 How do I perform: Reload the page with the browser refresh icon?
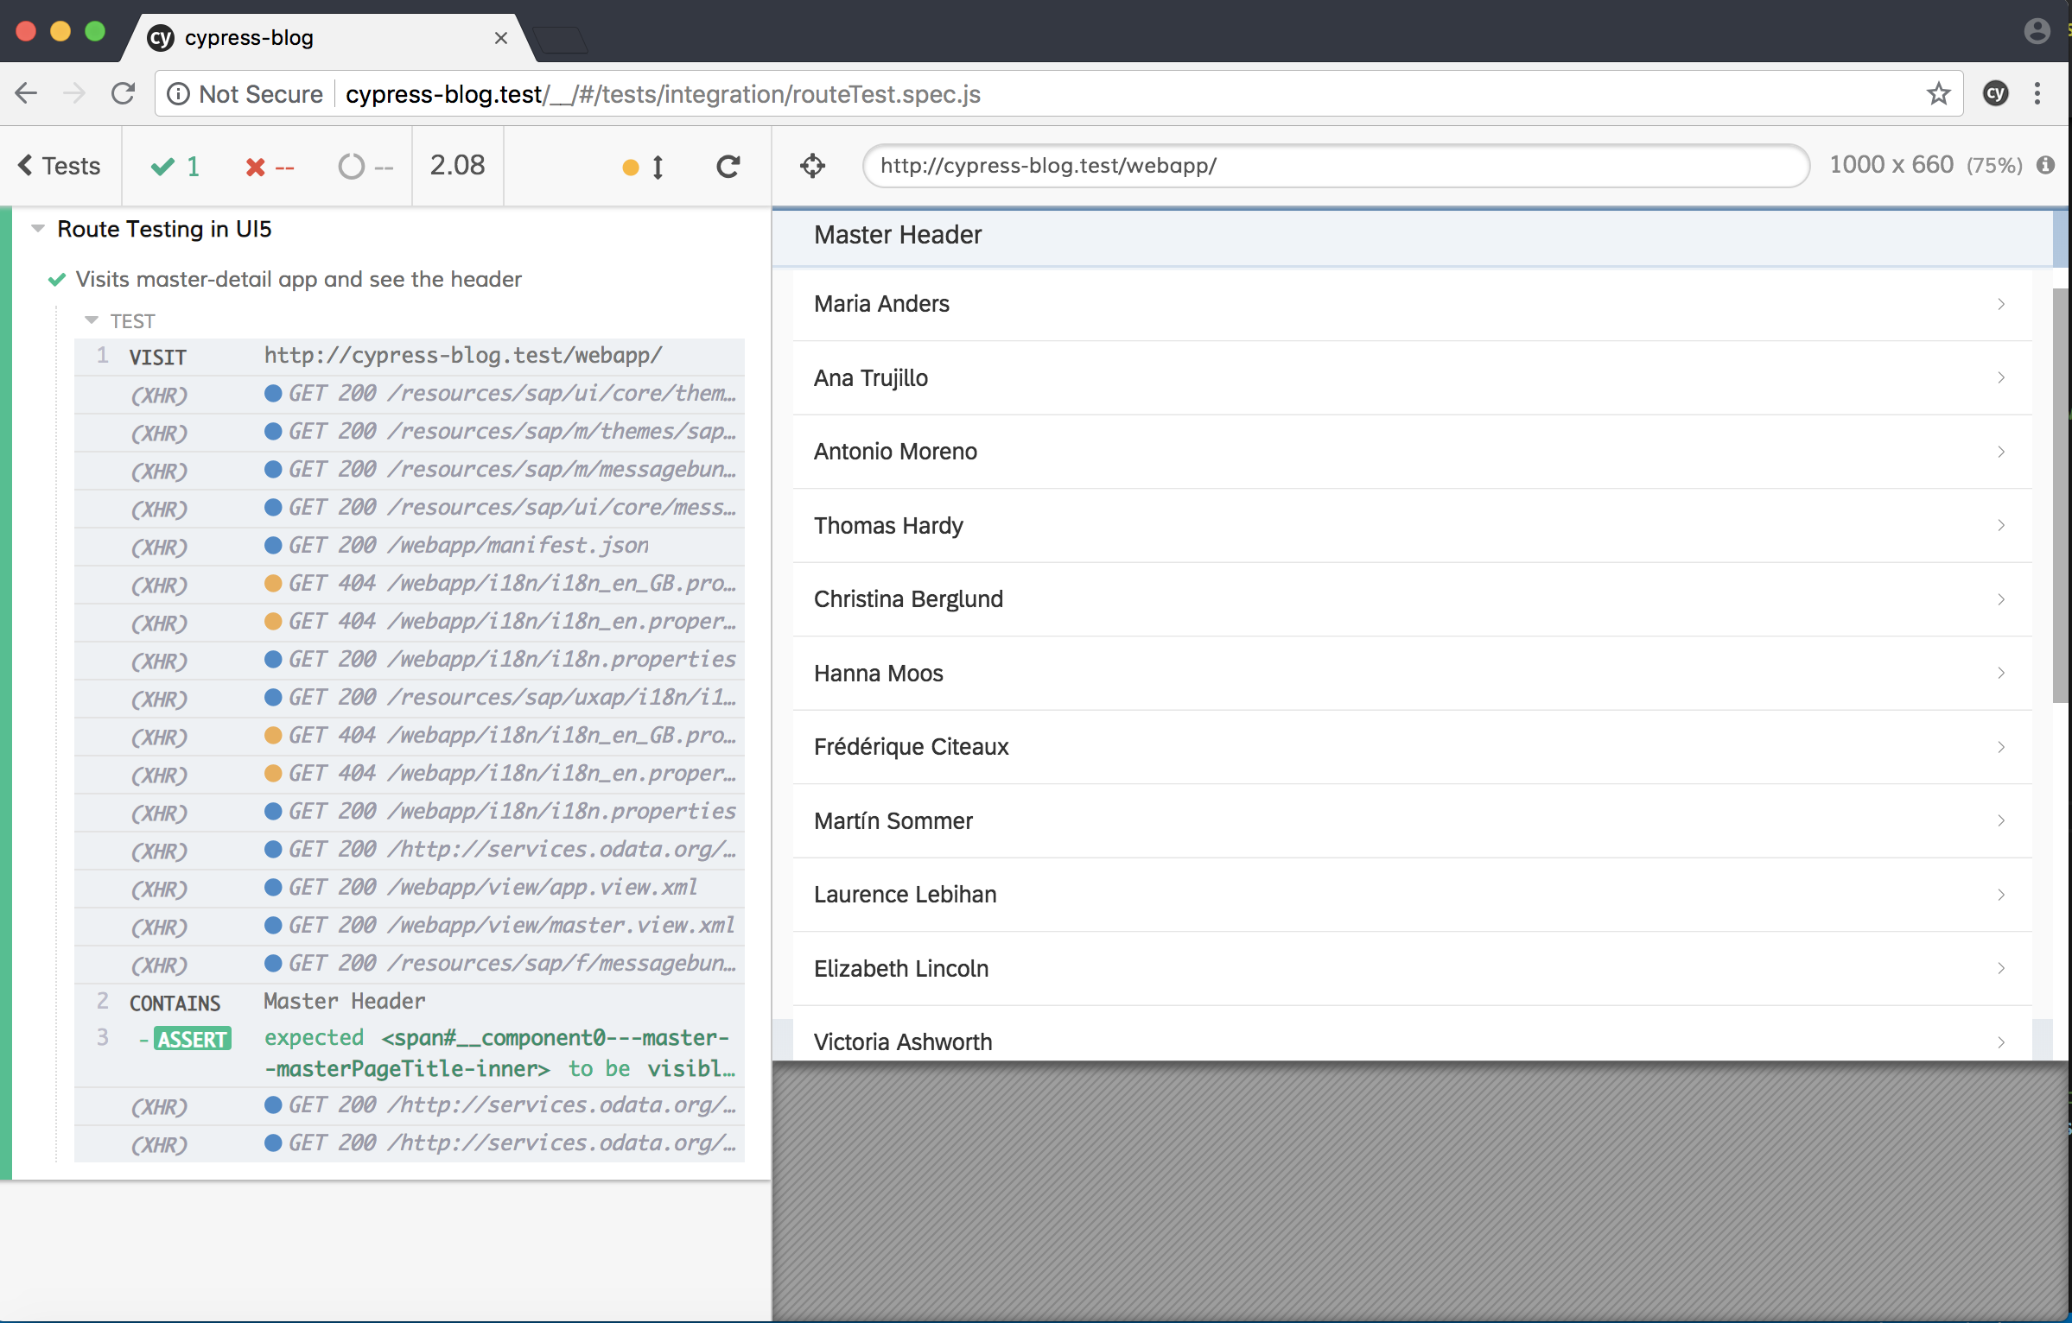pyautogui.click(x=124, y=93)
